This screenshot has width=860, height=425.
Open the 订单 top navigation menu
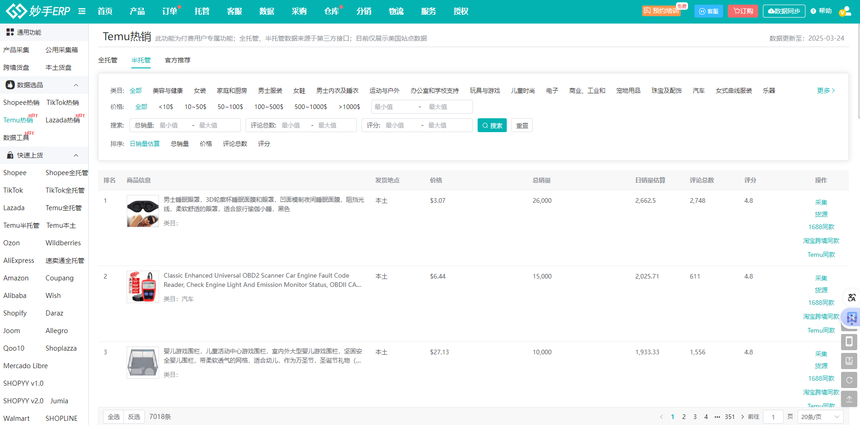pyautogui.click(x=170, y=11)
